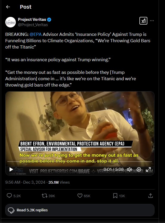
Task: Click Read 5.2K replies button
Action: (80, 210)
